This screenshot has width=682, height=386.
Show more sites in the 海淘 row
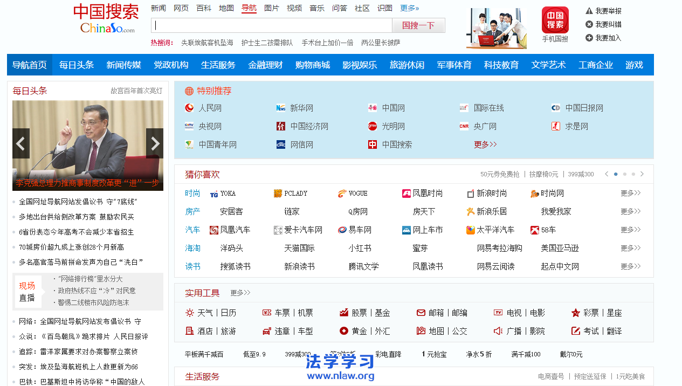point(631,248)
